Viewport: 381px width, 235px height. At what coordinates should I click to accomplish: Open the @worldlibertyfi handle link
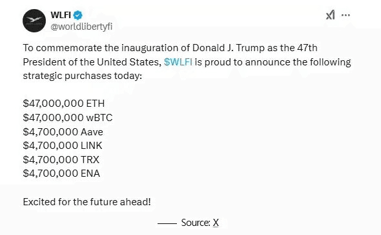[81, 27]
